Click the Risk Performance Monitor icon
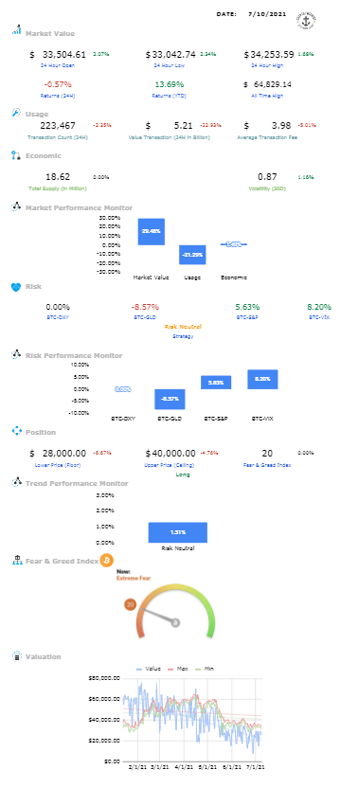The image size is (341, 788). 16,355
